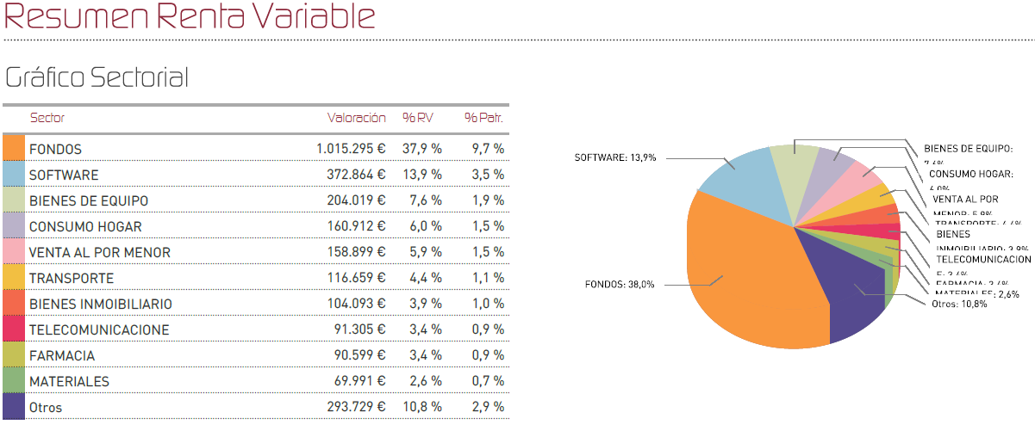Click the red TELECOMUNICACIONE color swatch
This screenshot has height=437, width=1035.
[x=14, y=329]
